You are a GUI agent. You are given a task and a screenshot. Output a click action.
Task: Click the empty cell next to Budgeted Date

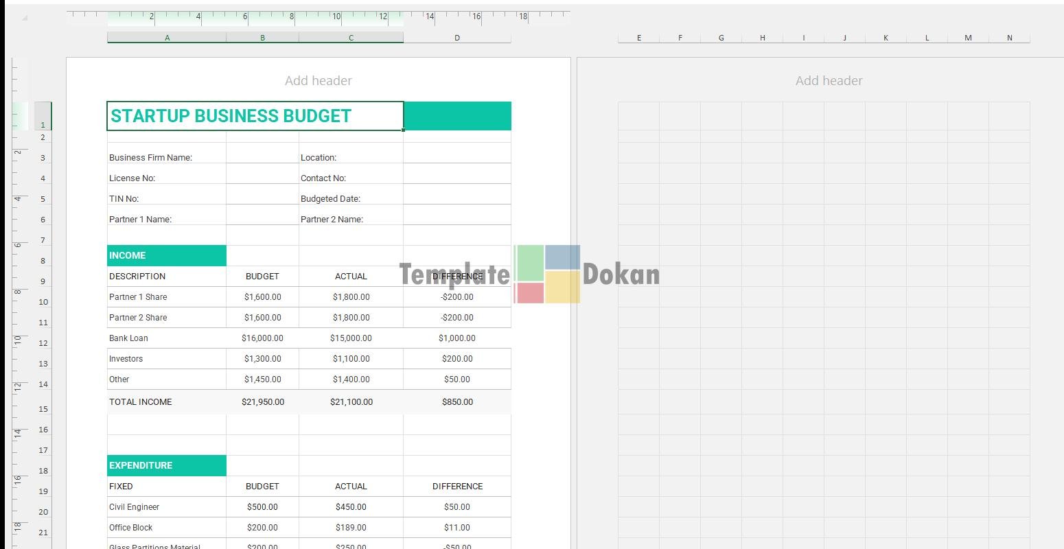(457, 198)
